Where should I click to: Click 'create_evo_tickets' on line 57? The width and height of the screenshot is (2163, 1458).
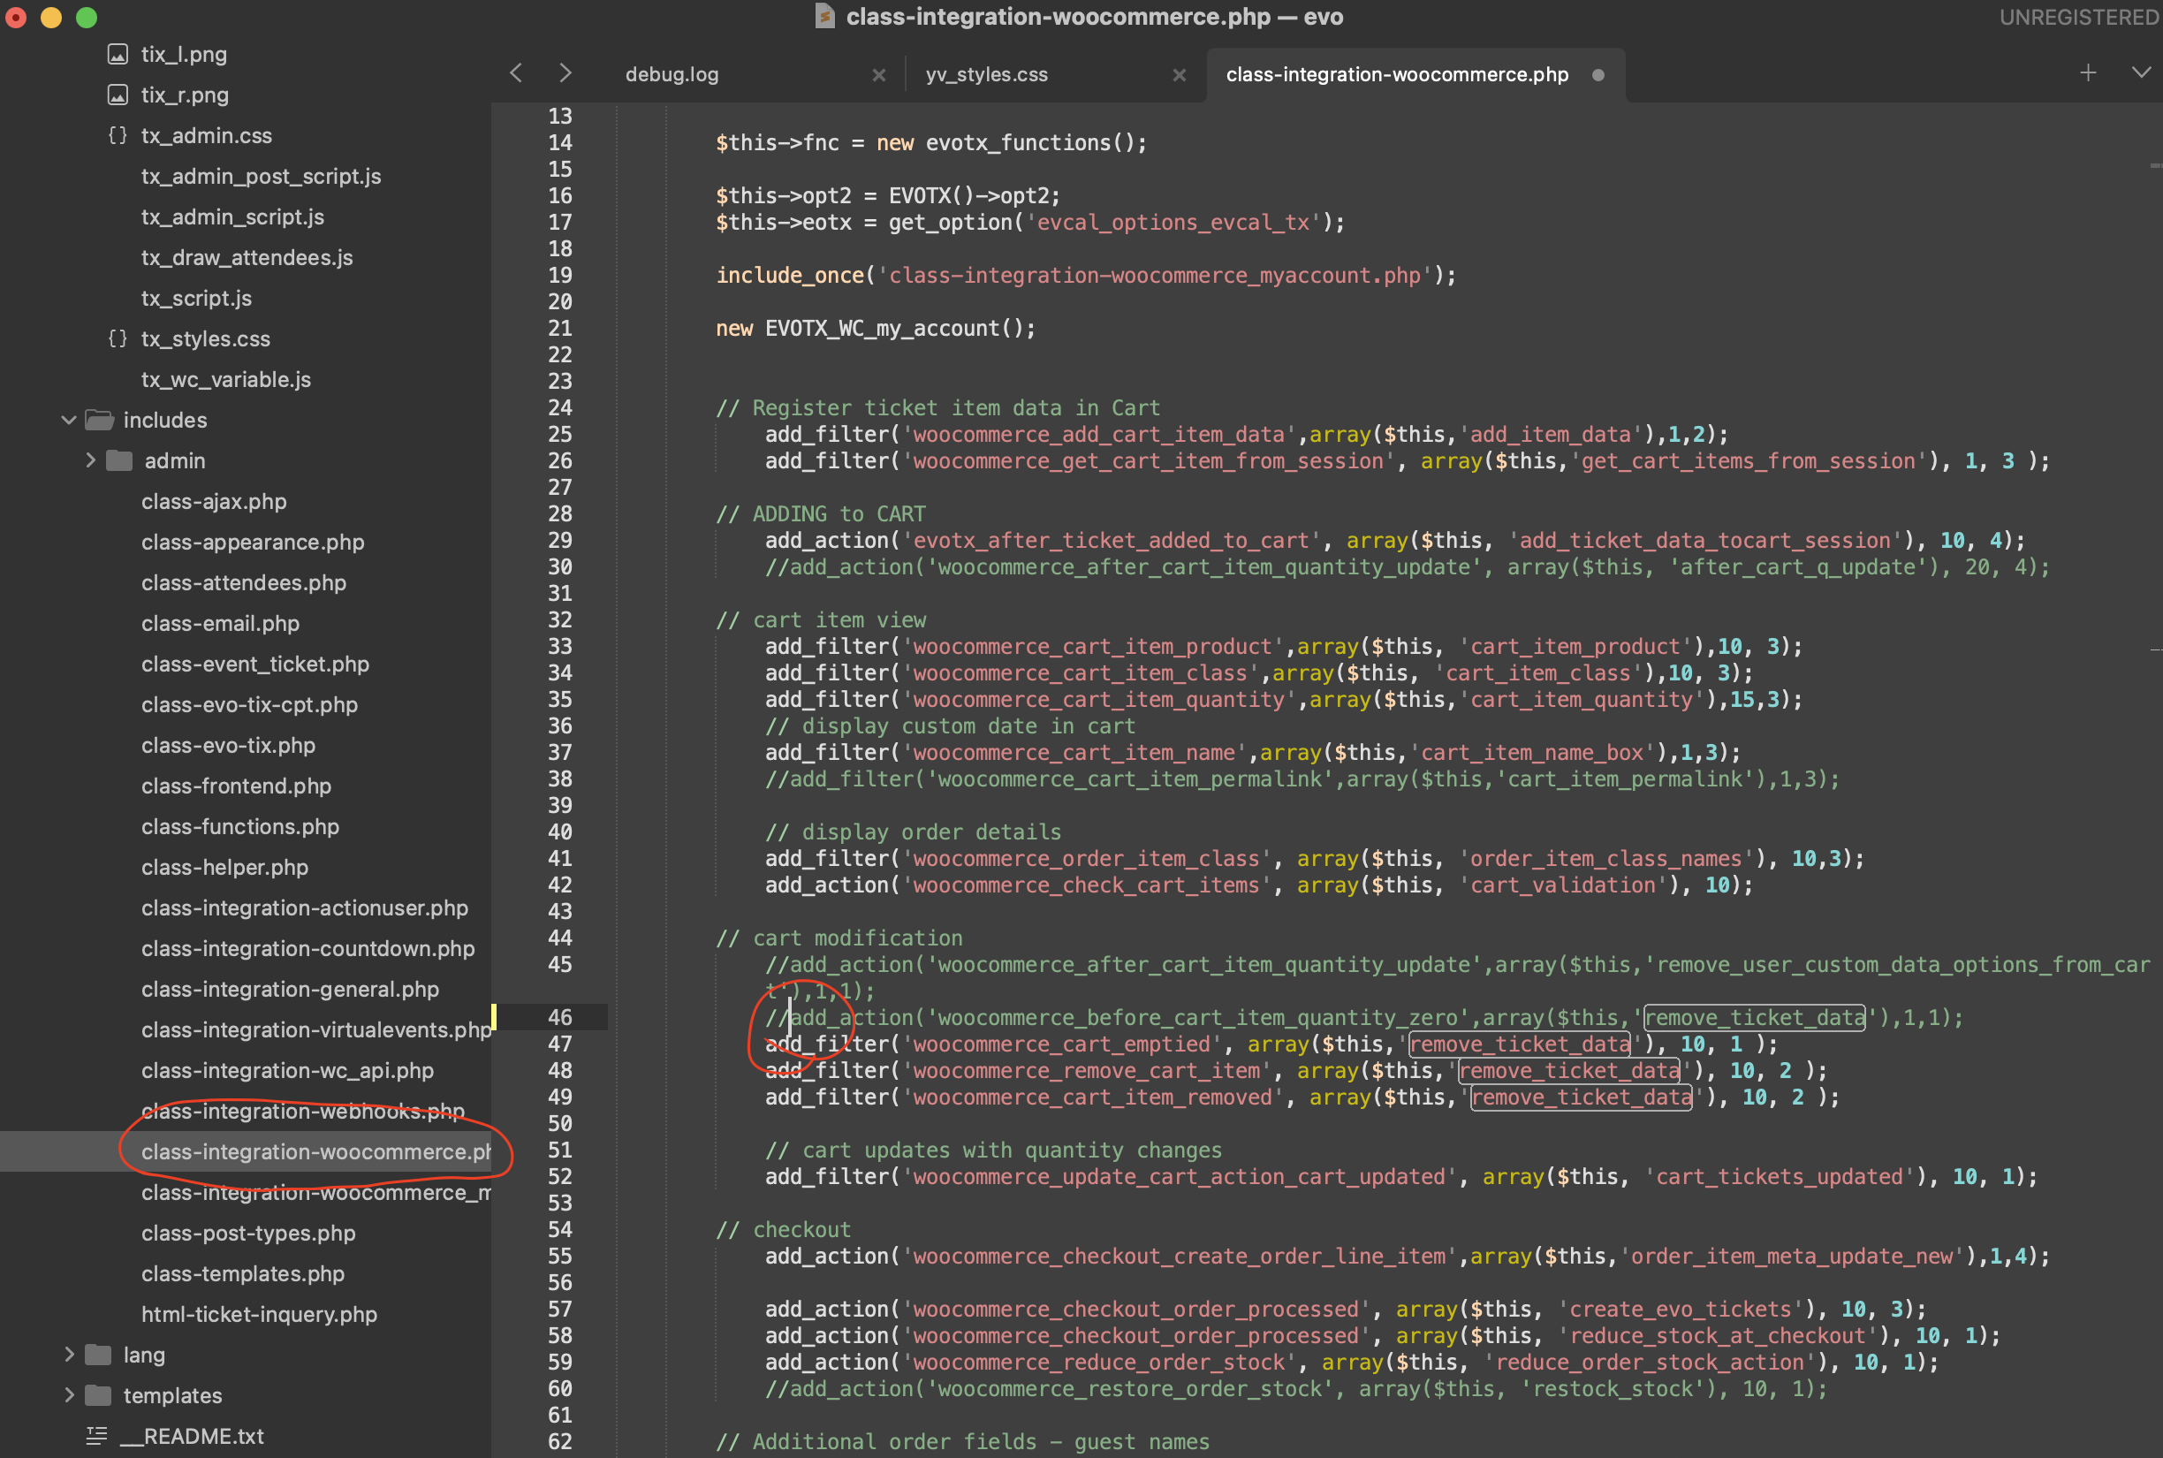[x=1681, y=1310]
